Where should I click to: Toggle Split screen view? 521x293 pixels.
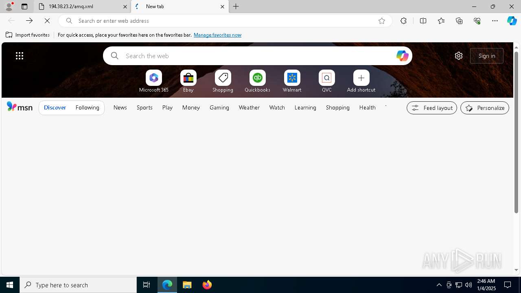423,21
